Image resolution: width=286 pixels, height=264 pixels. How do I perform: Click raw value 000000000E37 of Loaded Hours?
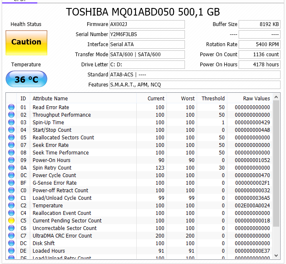click(x=252, y=251)
